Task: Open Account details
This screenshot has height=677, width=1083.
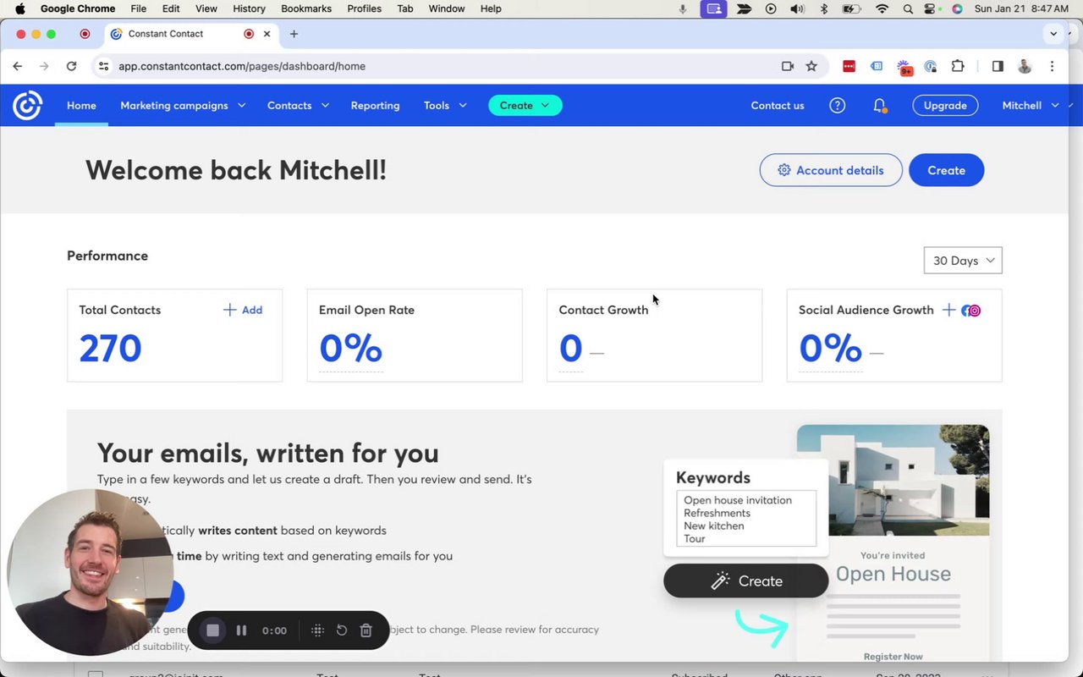Action: click(x=831, y=170)
